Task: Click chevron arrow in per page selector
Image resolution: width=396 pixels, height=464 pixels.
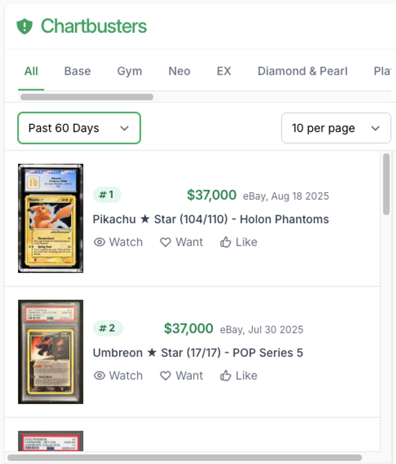Action: tap(375, 128)
